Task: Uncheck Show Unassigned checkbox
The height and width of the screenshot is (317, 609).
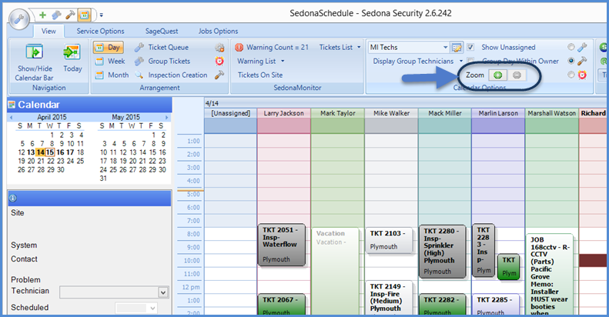Action: (470, 48)
